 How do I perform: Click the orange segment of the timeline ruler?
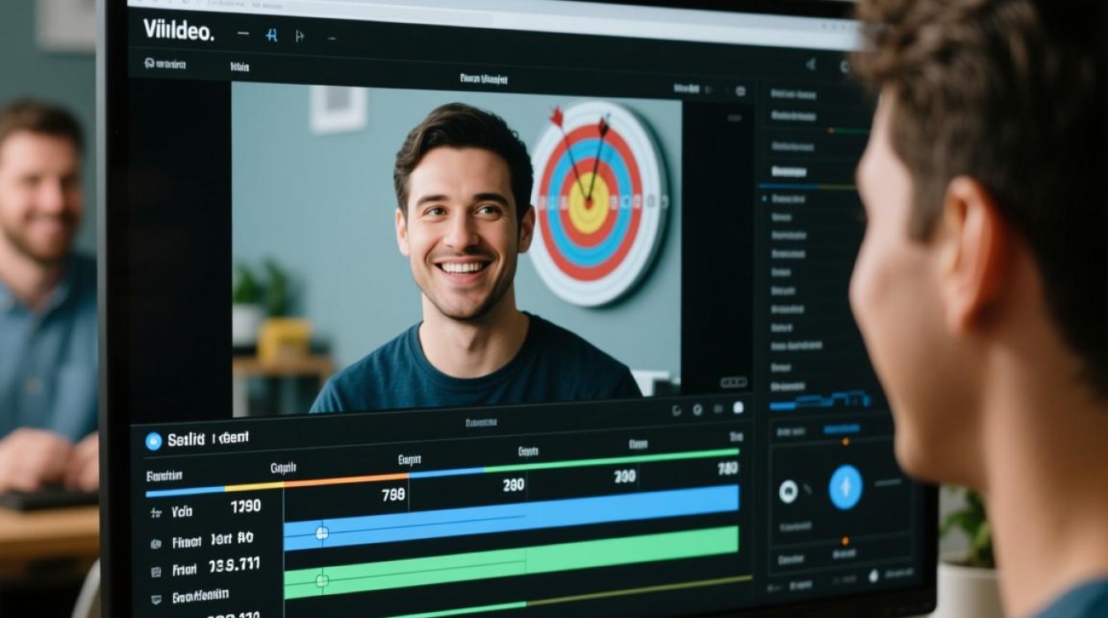tap(346, 480)
